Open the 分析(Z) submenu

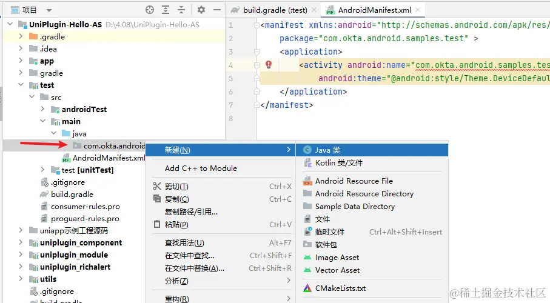tap(221, 281)
